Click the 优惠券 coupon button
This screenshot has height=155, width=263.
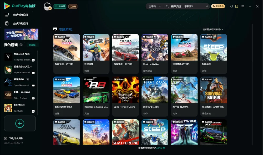[73, 7]
